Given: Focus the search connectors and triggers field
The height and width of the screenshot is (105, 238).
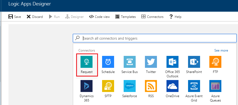Looking at the screenshot, I should [155, 38].
